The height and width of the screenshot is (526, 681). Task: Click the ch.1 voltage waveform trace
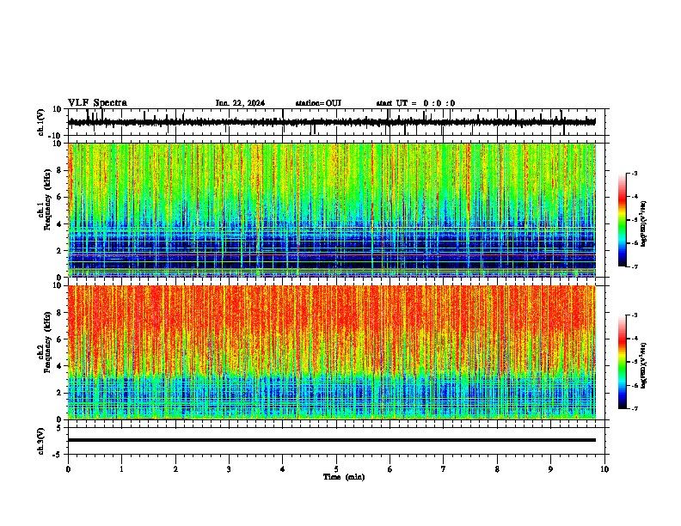pos(332,122)
